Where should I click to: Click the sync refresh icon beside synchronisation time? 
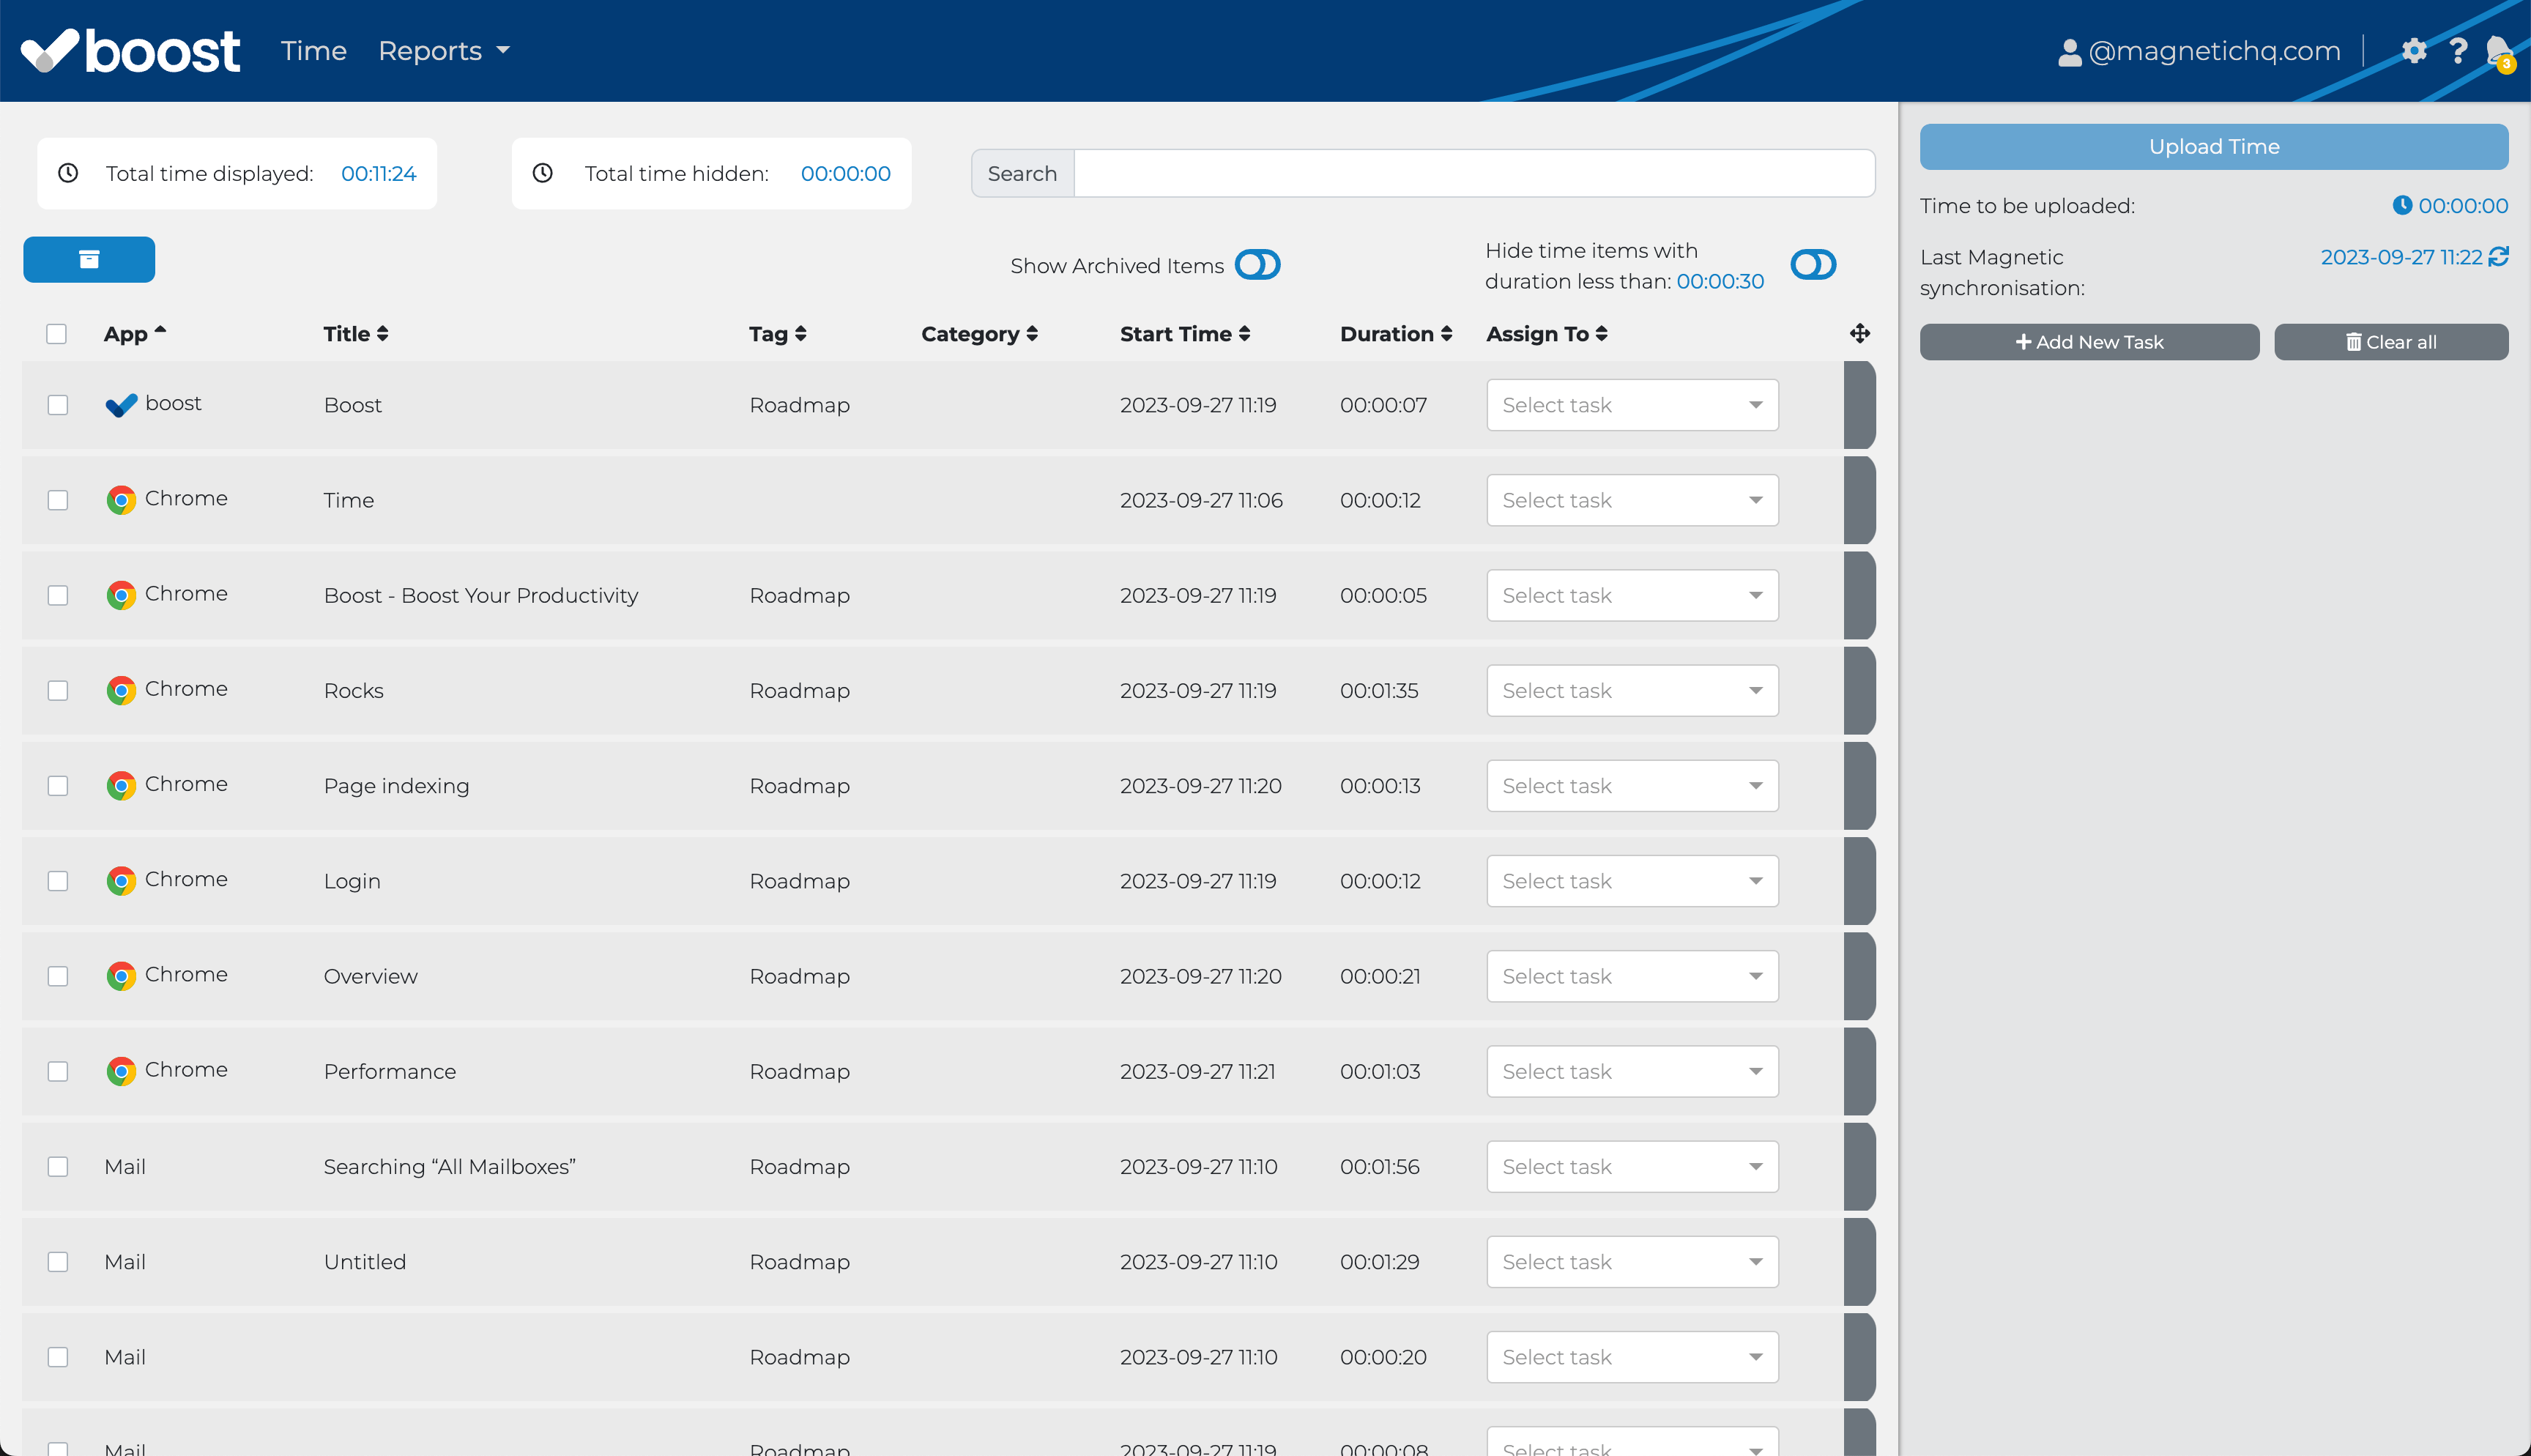[2499, 257]
